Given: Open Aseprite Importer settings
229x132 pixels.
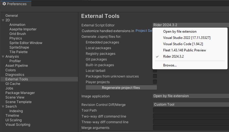Looking at the screenshot, I should pos(23,29).
